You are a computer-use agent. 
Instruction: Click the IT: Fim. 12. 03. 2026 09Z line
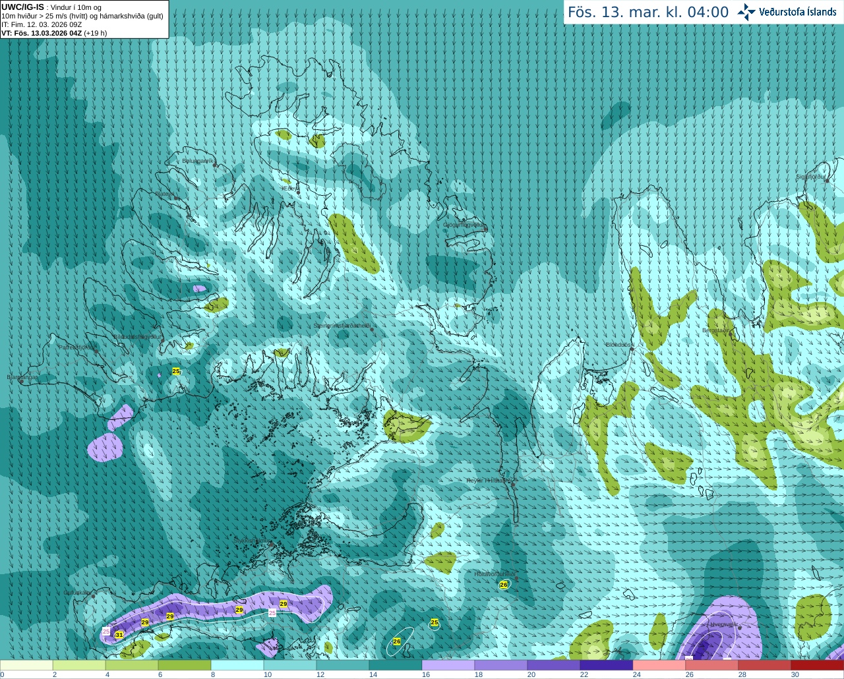pos(42,24)
